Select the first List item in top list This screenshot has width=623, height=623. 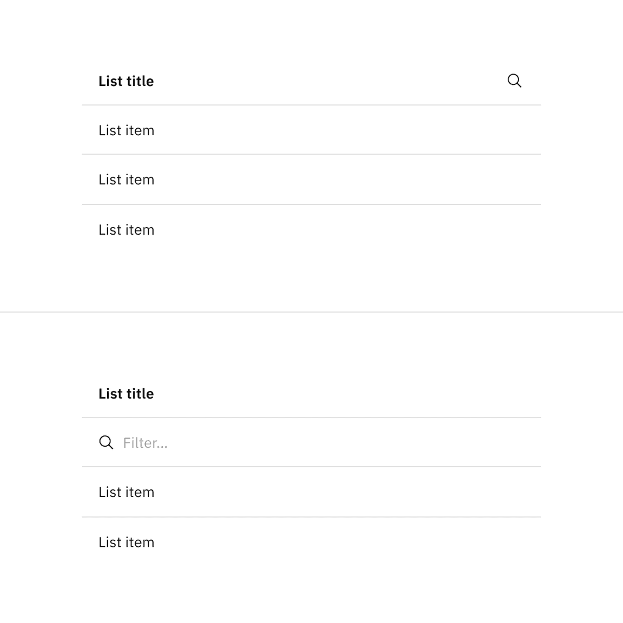click(x=126, y=130)
